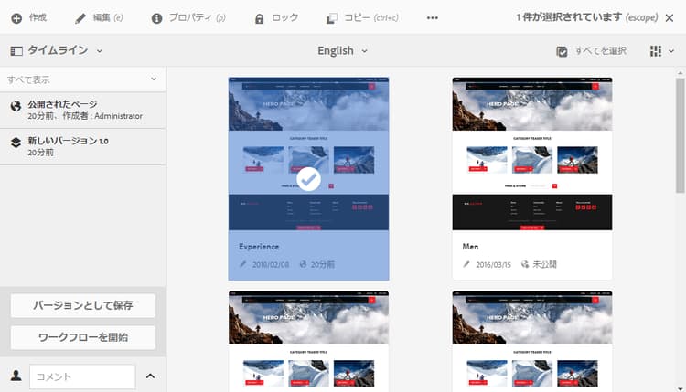Click the globe icon for 公開されたページ
686x392 pixels.
coord(16,106)
